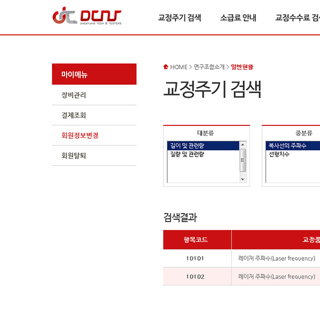Select 마이메뉴 sidebar header

pyautogui.click(x=94, y=74)
